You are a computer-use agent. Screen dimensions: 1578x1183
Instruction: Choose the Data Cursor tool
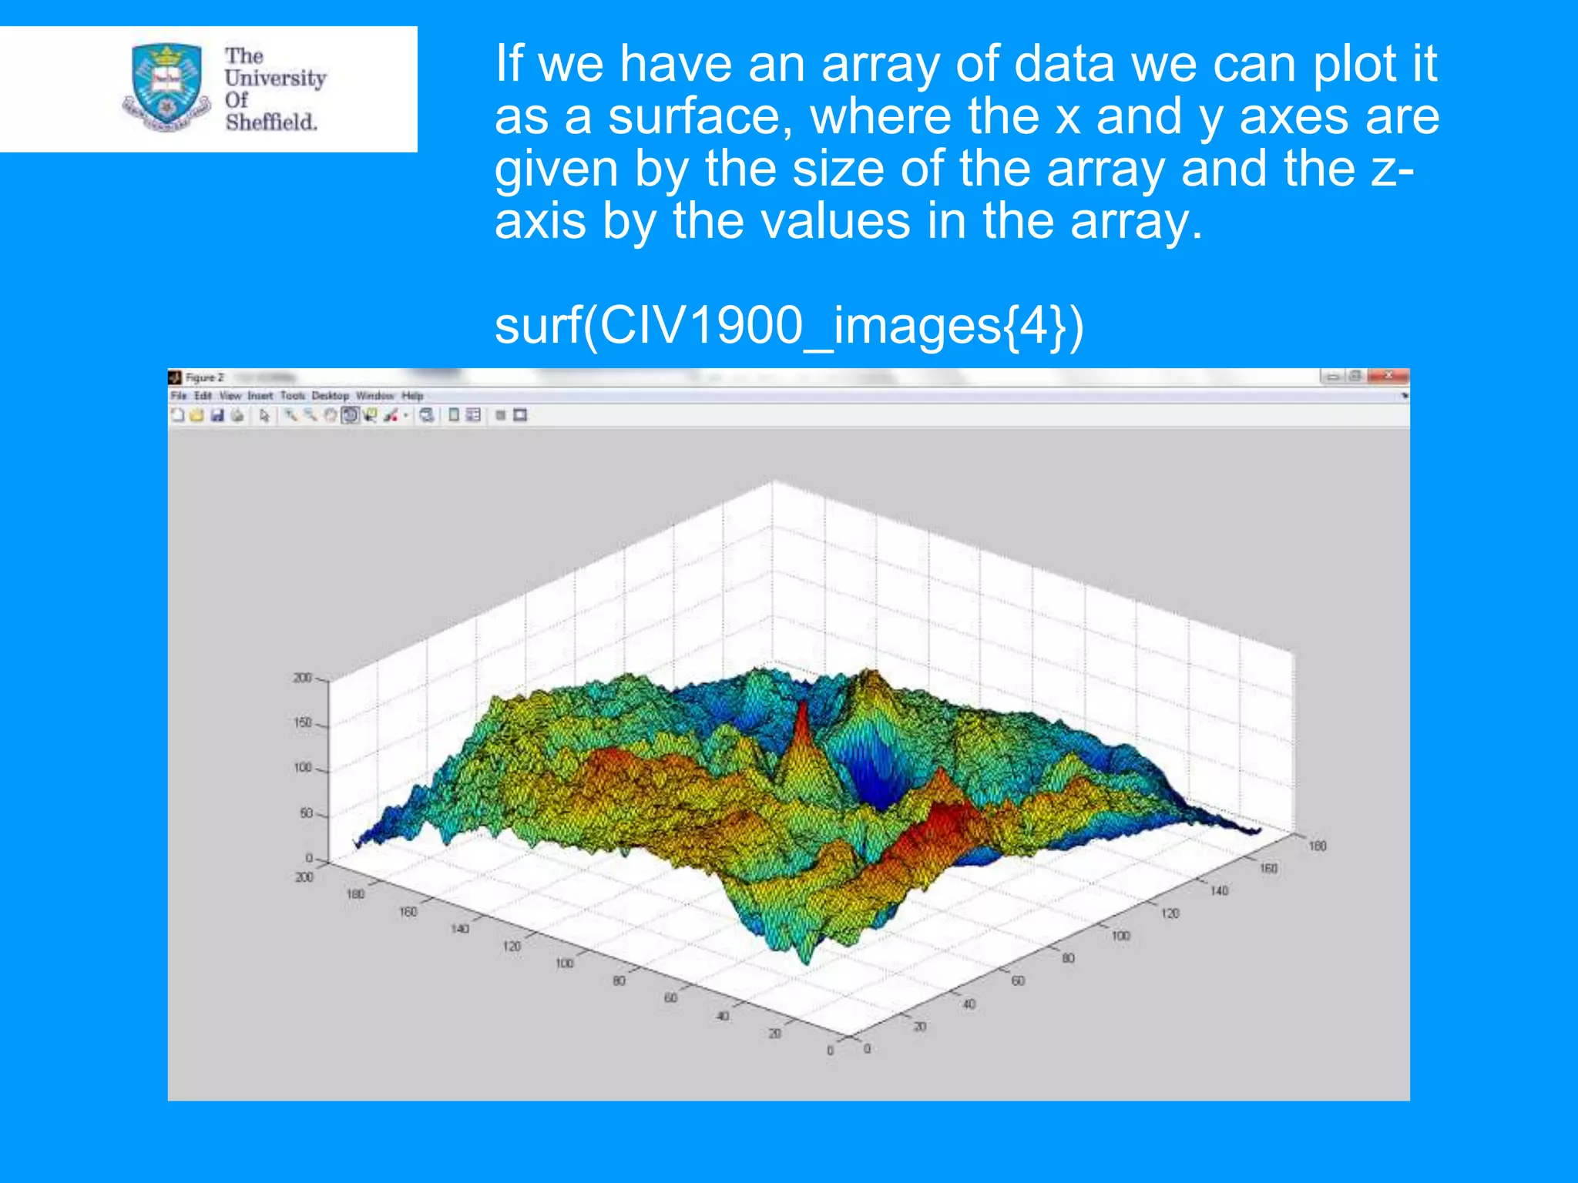[370, 415]
